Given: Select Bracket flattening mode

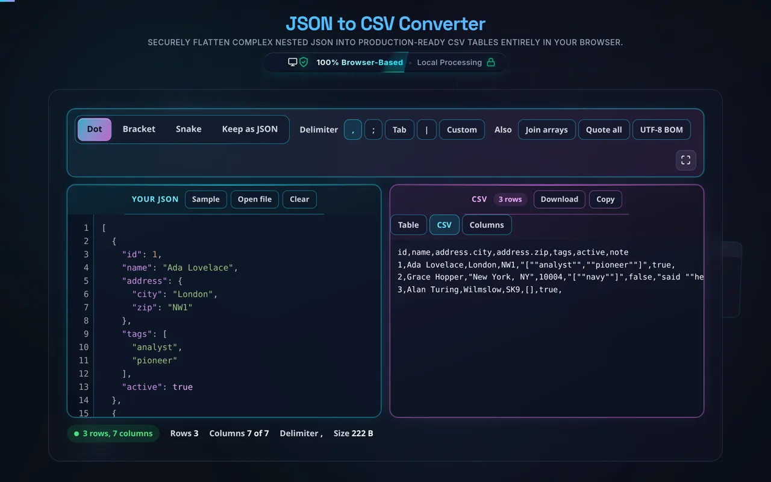Looking at the screenshot, I should [139, 129].
